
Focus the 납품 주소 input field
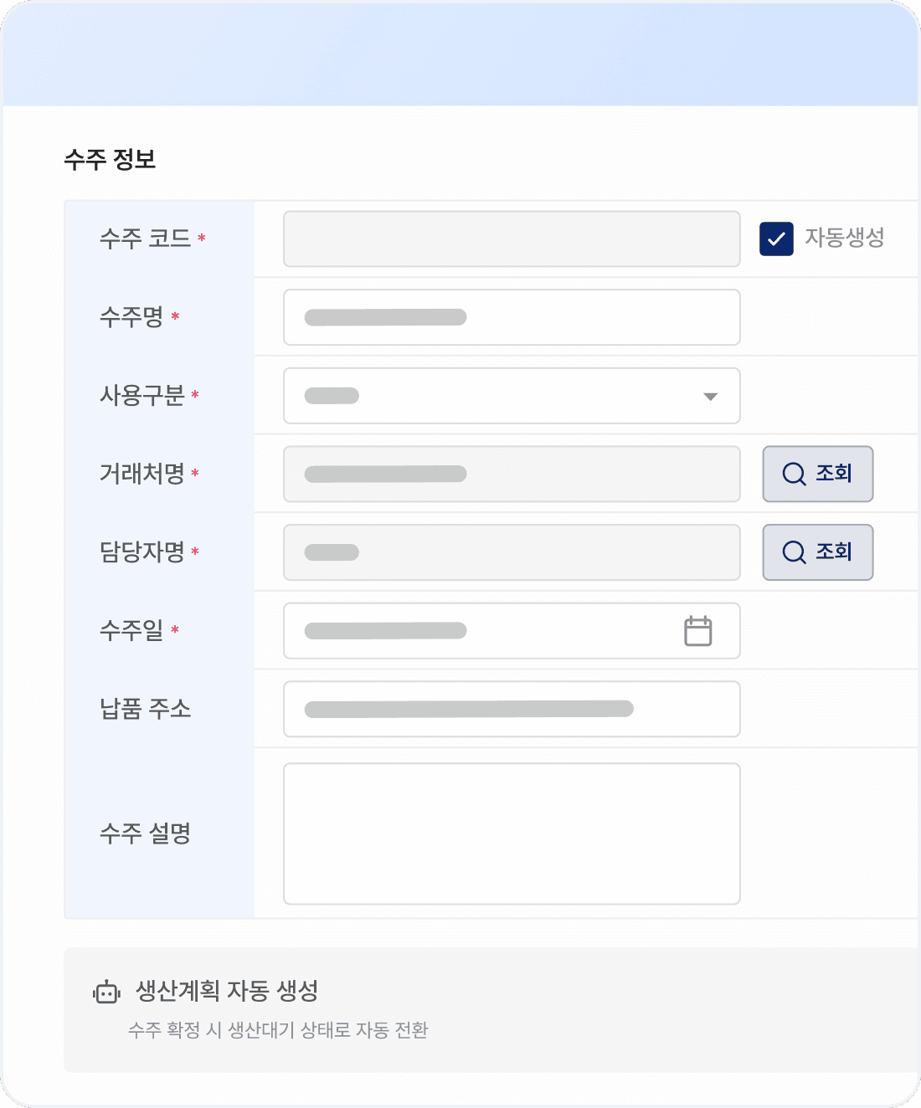pos(512,709)
